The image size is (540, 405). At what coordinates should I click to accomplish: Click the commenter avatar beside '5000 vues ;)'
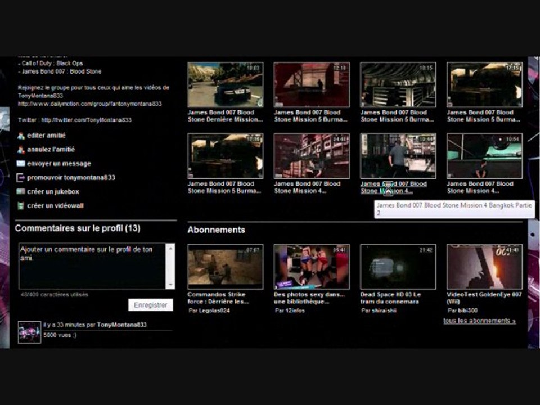click(29, 332)
